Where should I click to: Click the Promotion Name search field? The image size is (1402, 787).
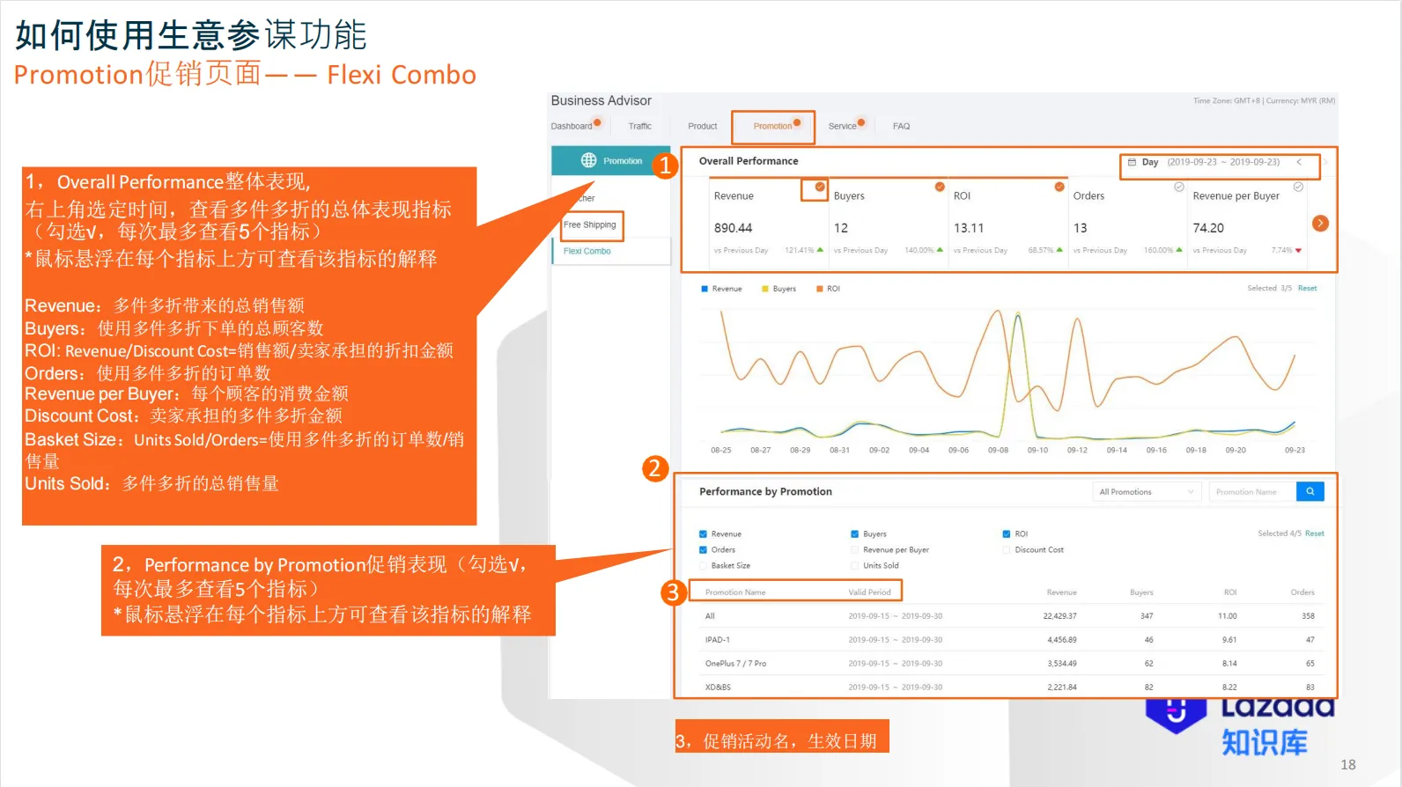click(1252, 491)
